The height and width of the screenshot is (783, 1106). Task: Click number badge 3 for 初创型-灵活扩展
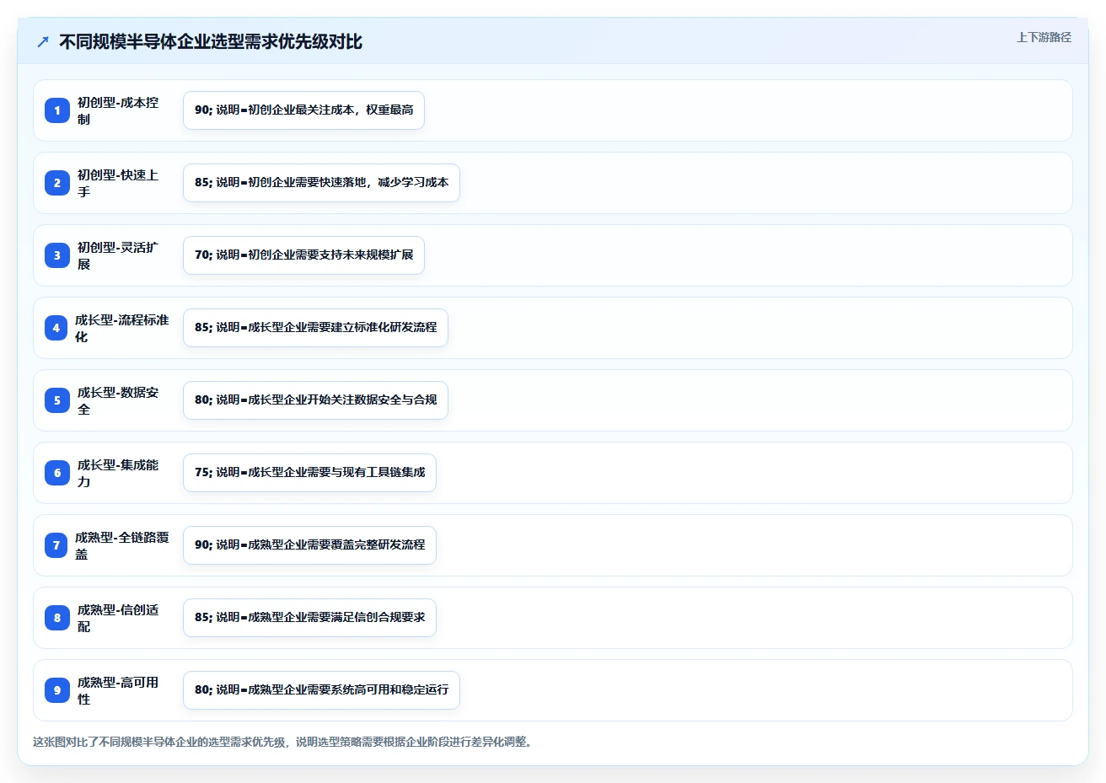click(57, 255)
